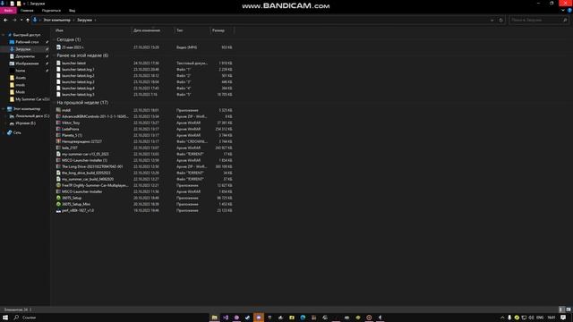Collapse the На прошлой неделе (17) group
This screenshot has height=322, width=573.
click(55, 103)
